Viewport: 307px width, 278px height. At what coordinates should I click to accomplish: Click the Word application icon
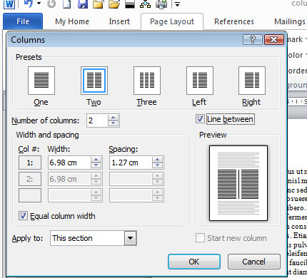(9, 4)
